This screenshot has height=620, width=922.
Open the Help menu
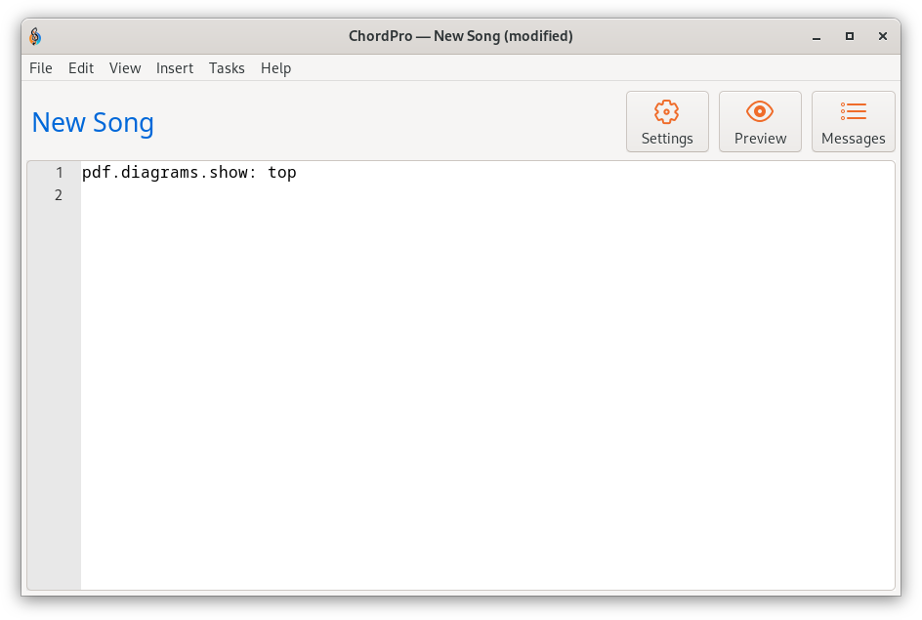pyautogui.click(x=275, y=68)
